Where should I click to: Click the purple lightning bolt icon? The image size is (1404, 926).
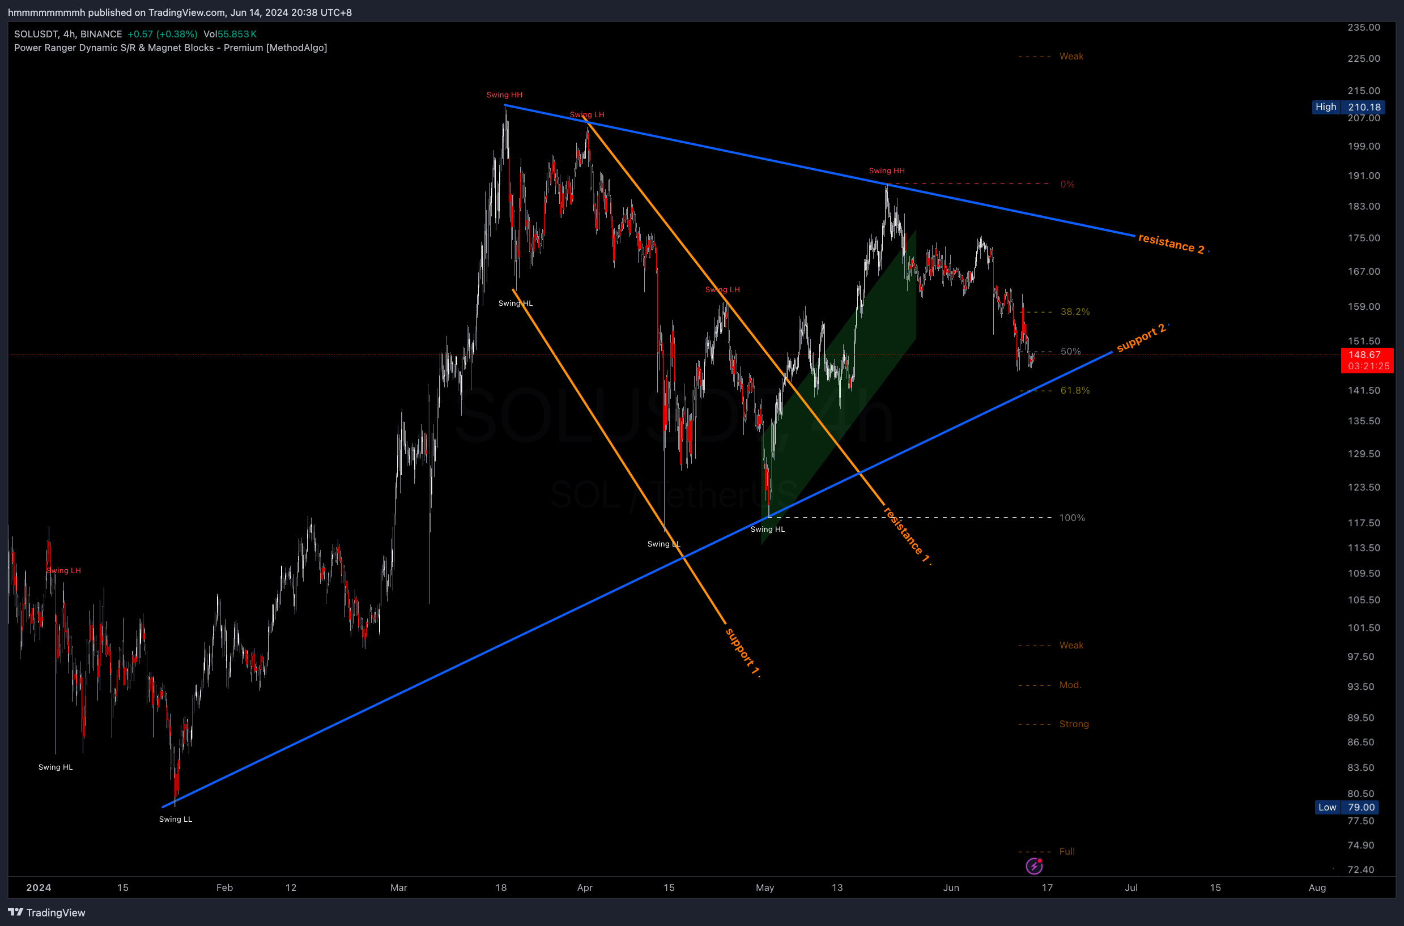tap(1033, 867)
